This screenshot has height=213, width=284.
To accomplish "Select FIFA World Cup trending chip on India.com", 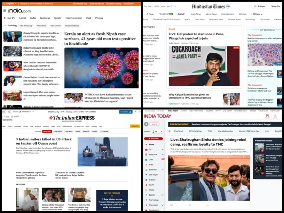I will click(x=26, y=26).
